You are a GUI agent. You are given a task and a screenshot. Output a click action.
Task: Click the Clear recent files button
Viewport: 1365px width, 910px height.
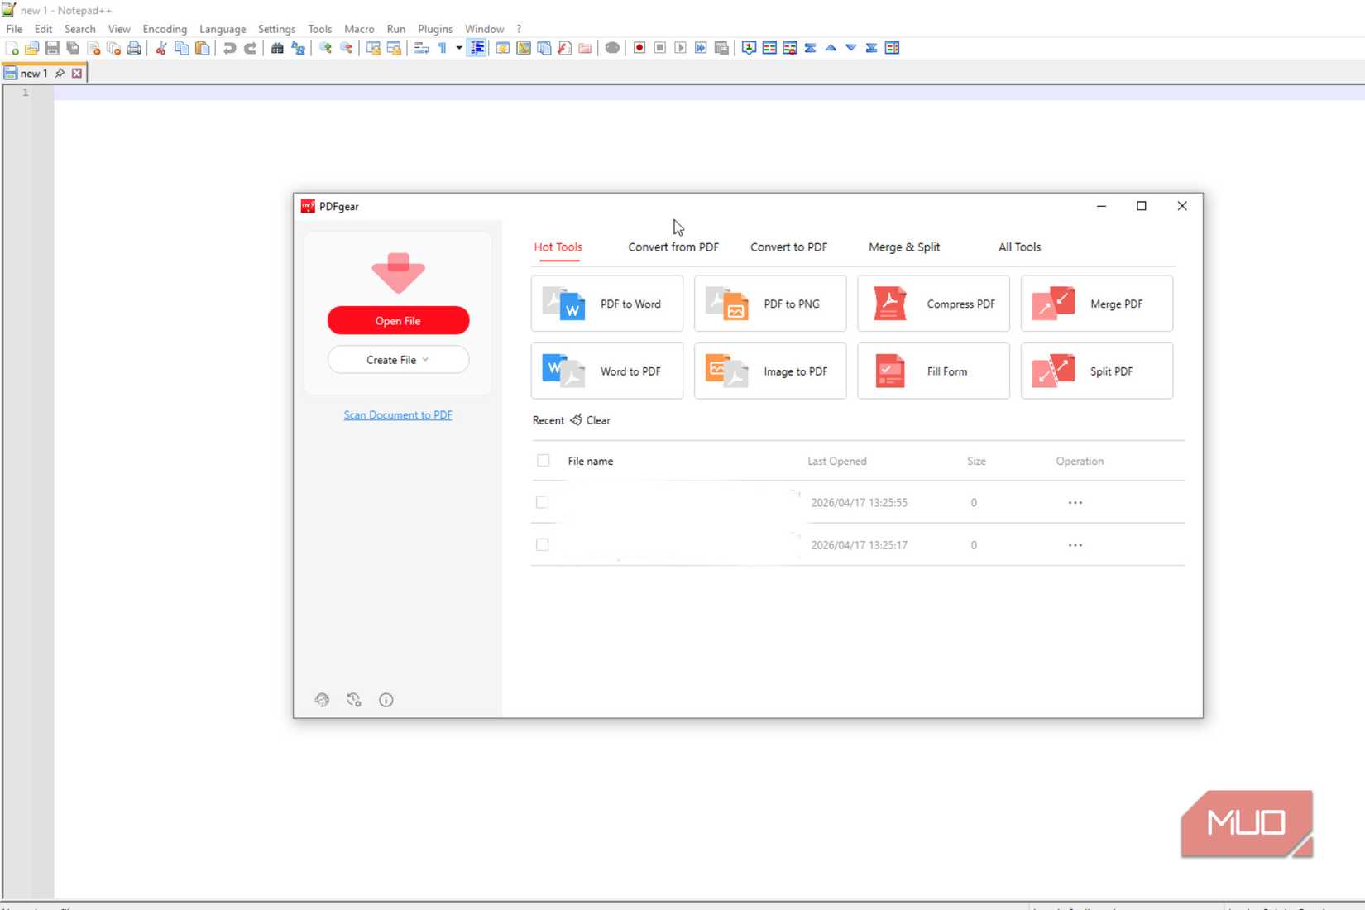click(x=591, y=420)
